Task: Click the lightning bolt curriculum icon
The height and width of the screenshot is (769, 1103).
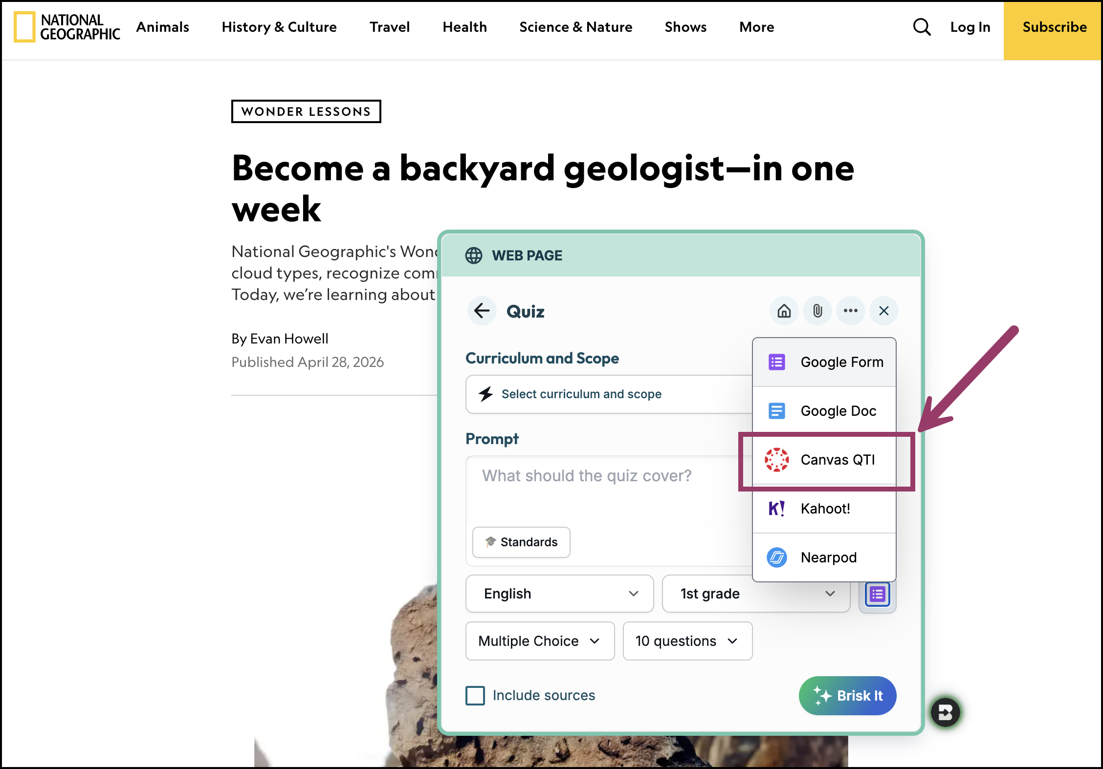Action: click(486, 394)
